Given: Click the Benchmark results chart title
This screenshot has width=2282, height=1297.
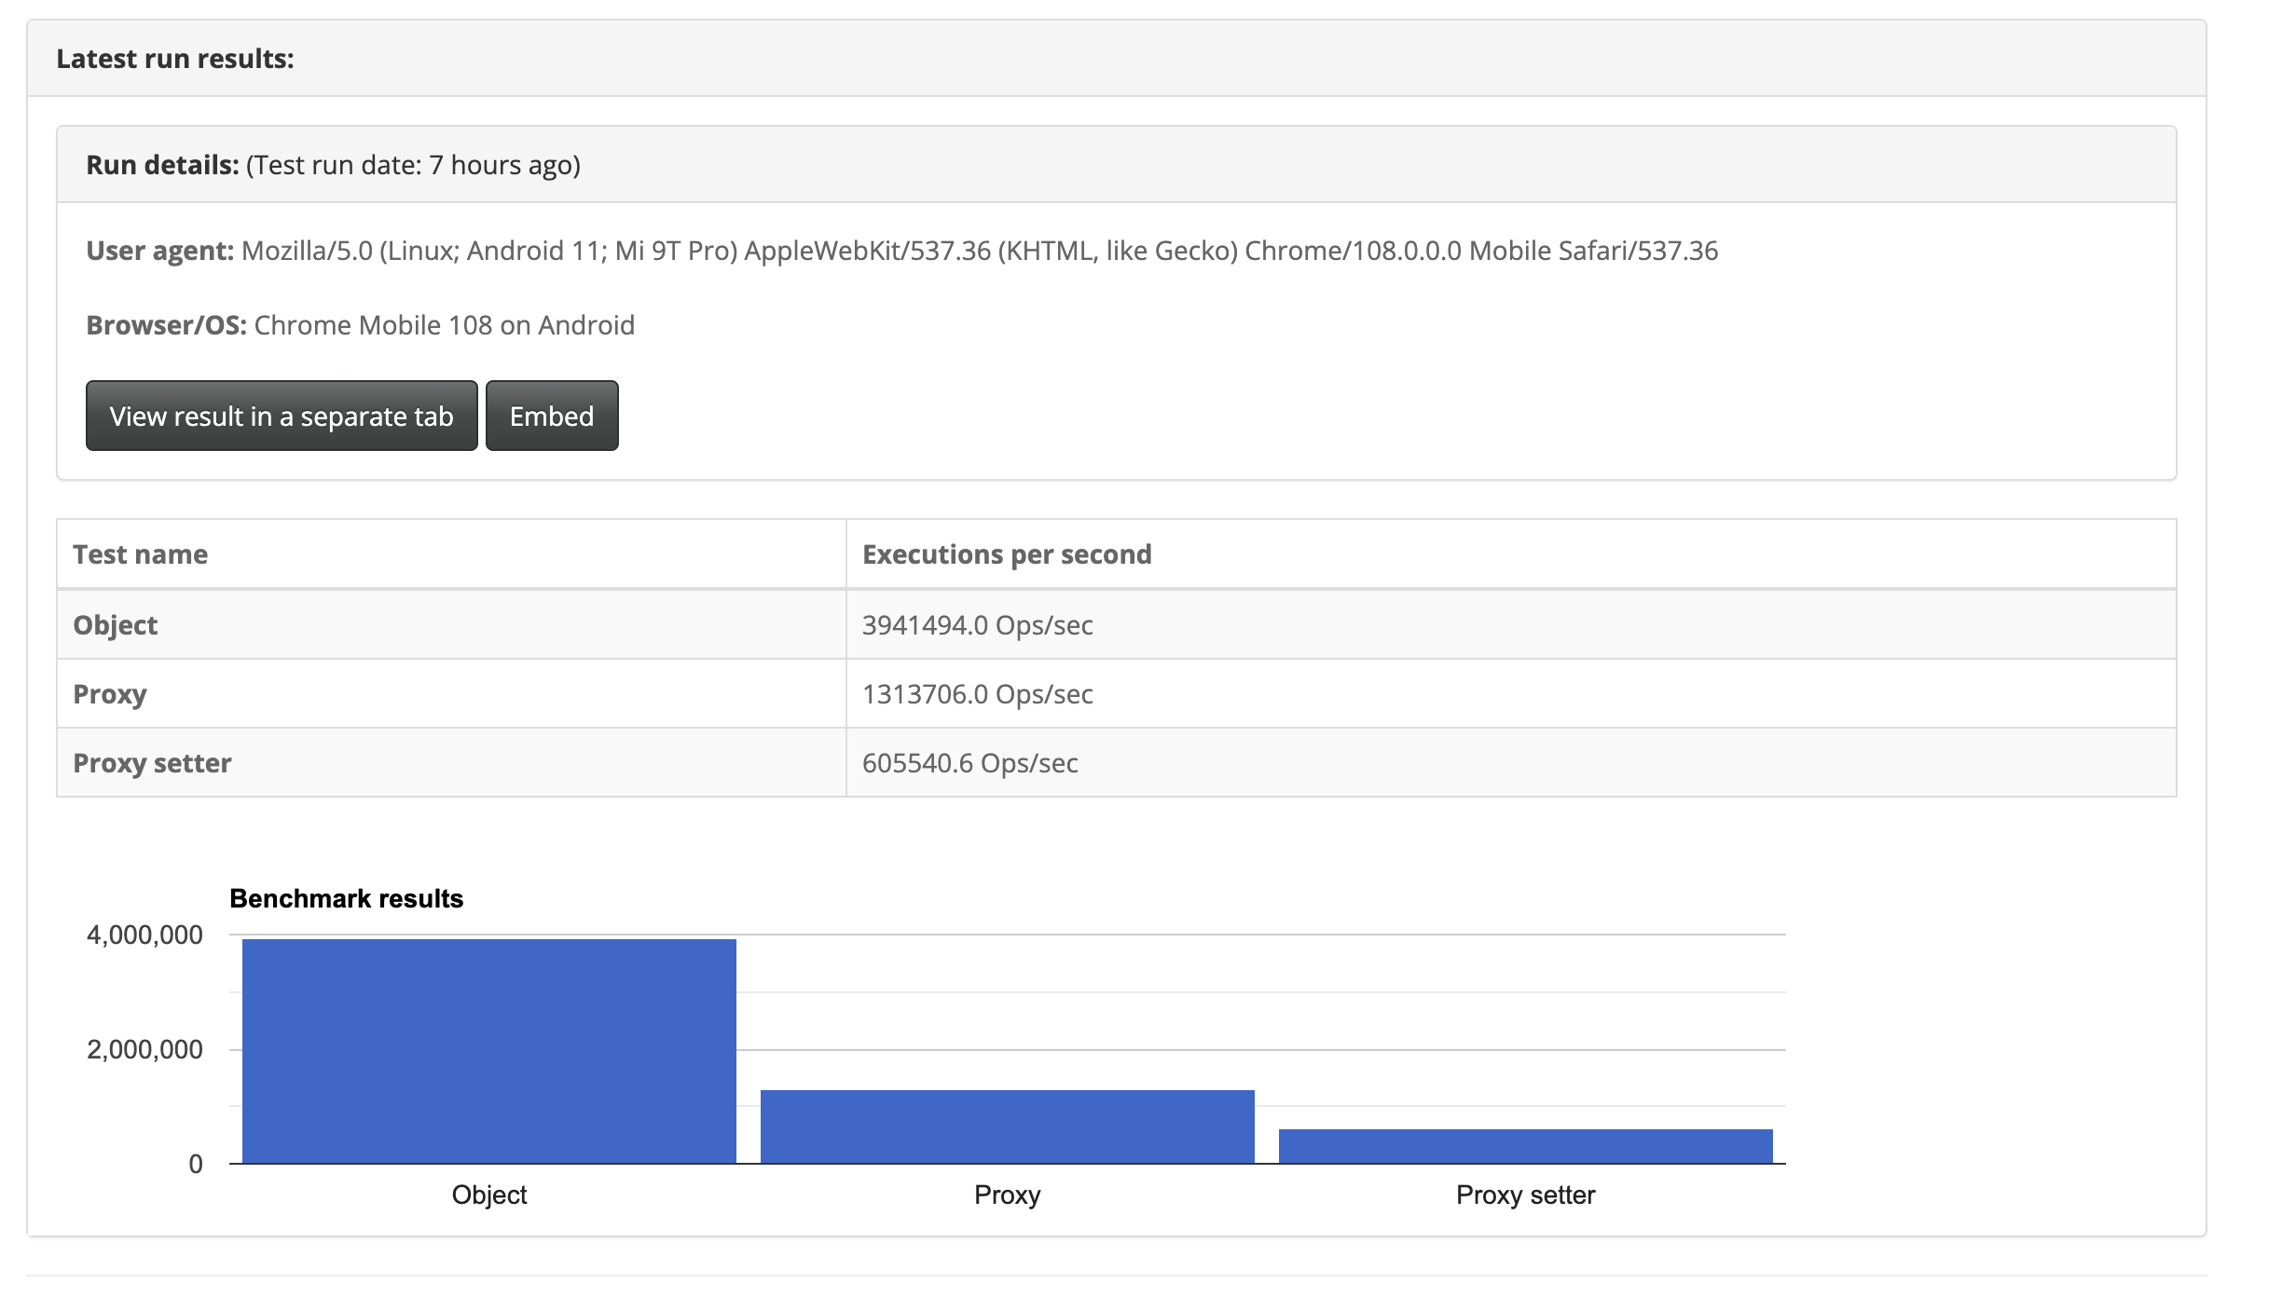Looking at the screenshot, I should [x=346, y=898].
